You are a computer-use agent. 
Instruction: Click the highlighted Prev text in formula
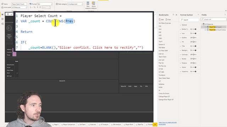coord(70,21)
